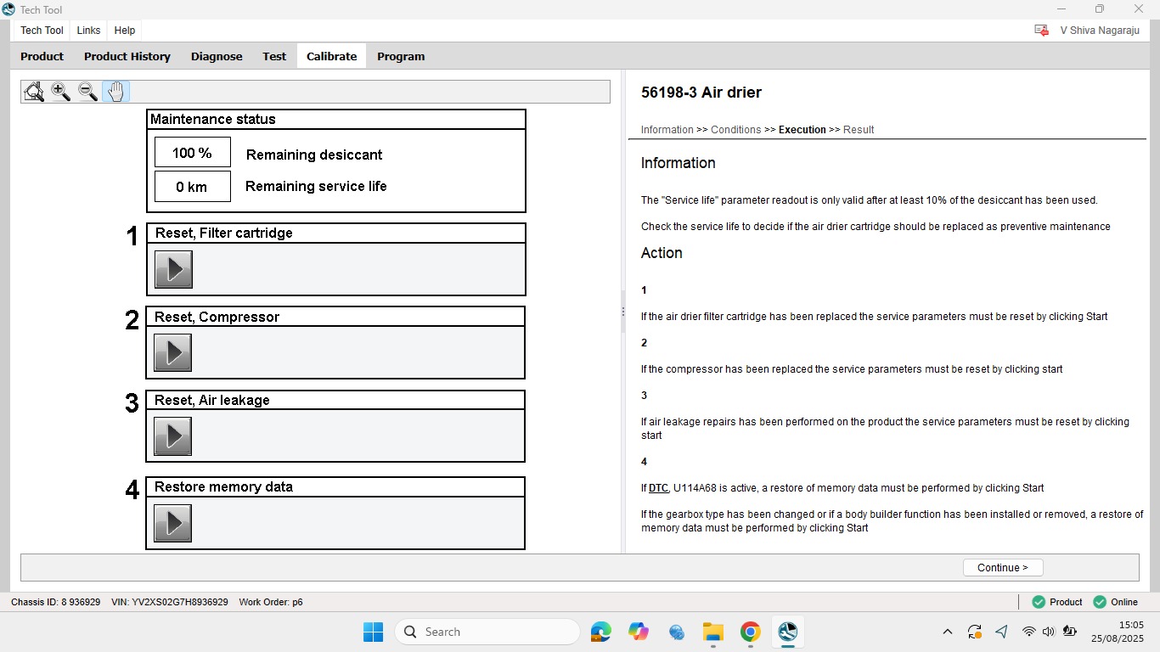The width and height of the screenshot is (1160, 652).
Task: Click the panel splitter handle between panes
Action: coord(623,312)
